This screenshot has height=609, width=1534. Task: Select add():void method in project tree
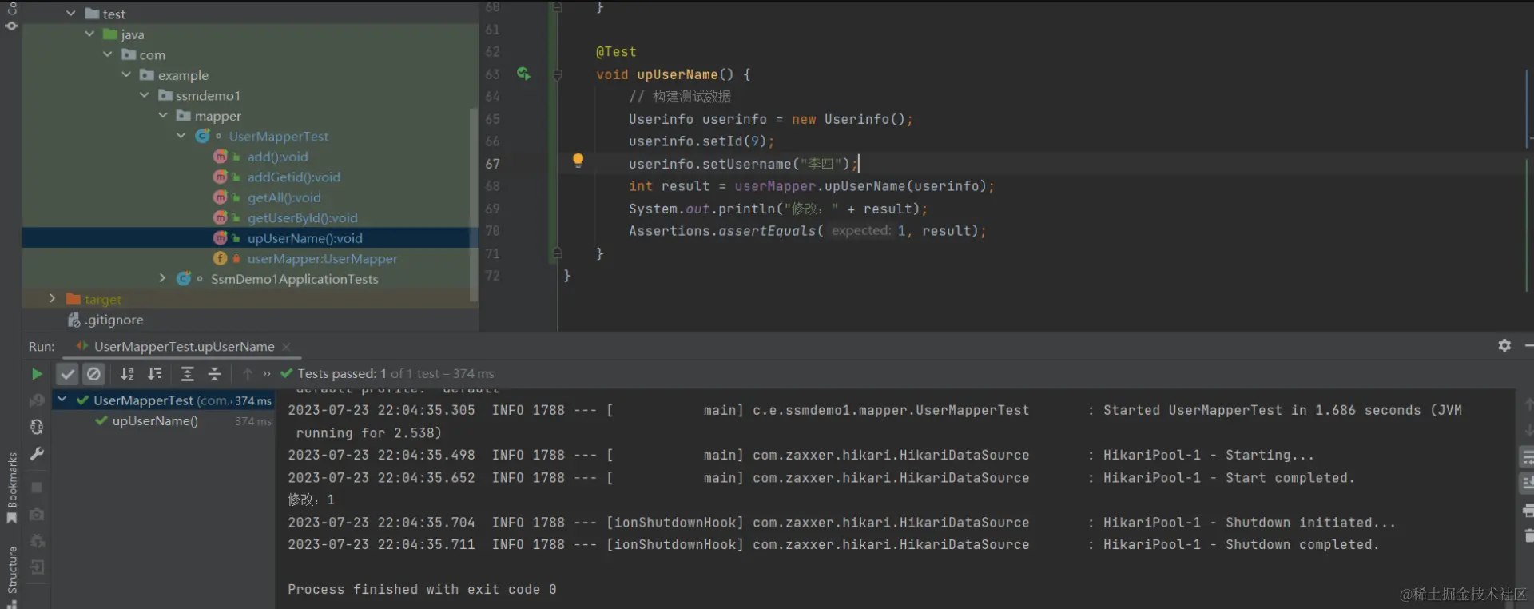coord(277,157)
